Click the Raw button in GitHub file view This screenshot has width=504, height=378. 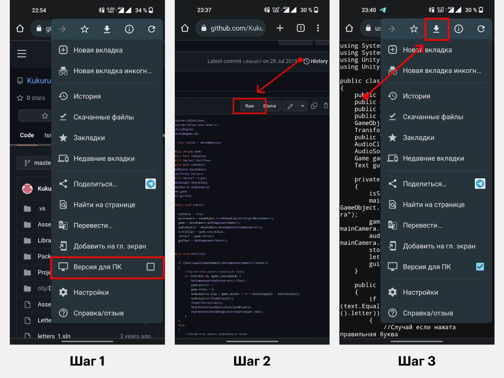tap(249, 106)
